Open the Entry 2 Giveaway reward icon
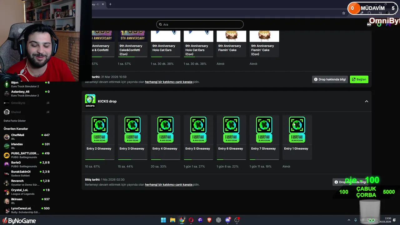Image resolution: width=400 pixels, height=225 pixels. (x=100, y=130)
